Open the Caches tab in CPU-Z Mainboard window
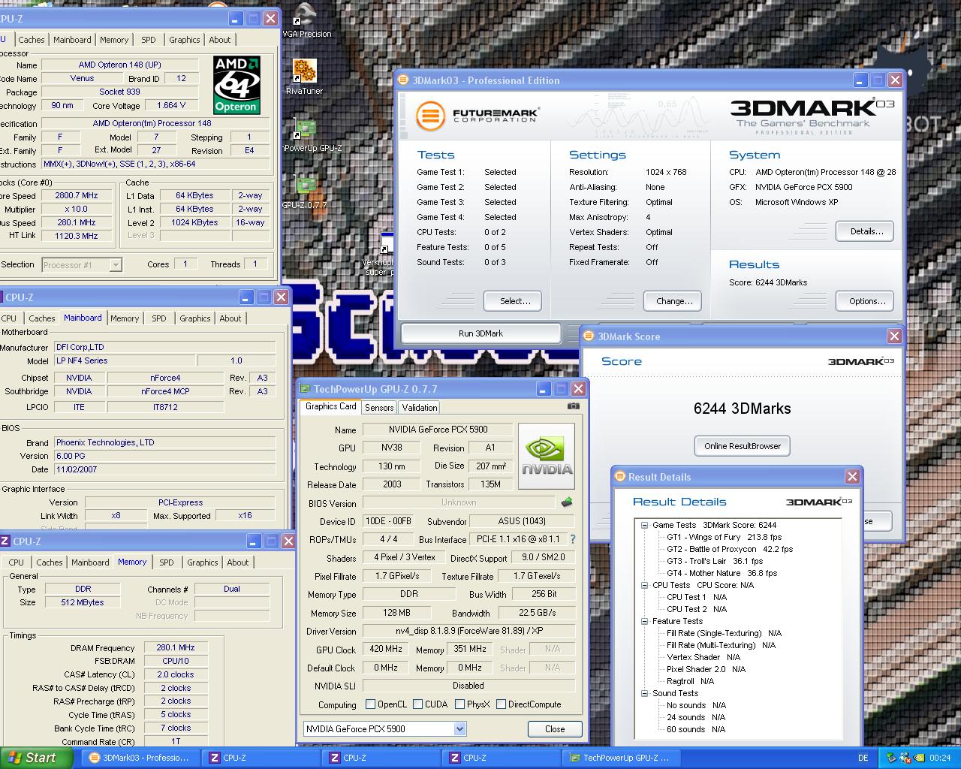This screenshot has height=769, width=961. 42,318
